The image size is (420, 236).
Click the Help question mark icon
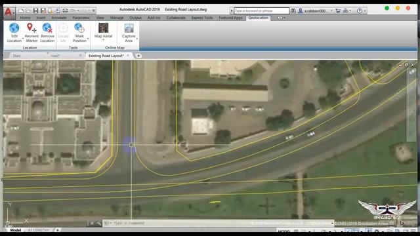point(360,10)
